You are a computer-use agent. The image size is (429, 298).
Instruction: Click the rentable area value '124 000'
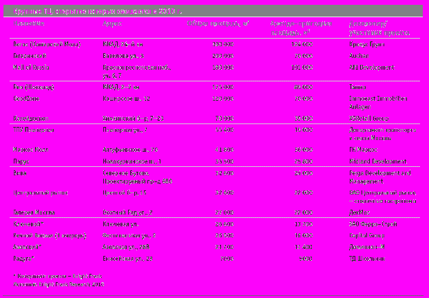click(x=302, y=44)
